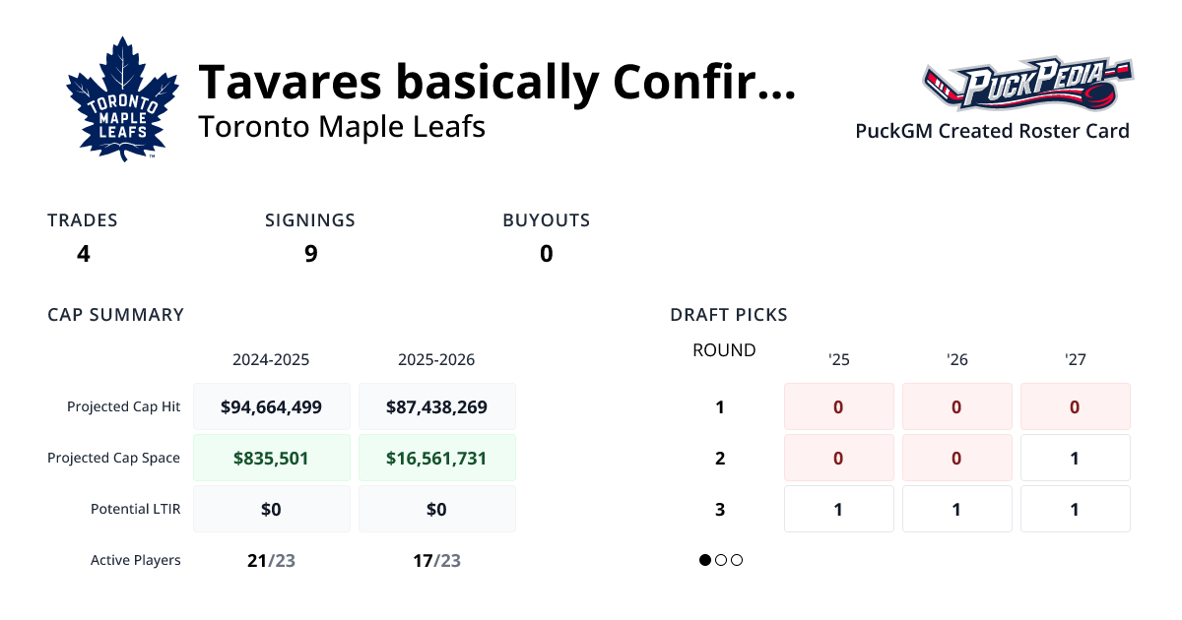
Task: Select the second pagination dot
Action: click(721, 560)
